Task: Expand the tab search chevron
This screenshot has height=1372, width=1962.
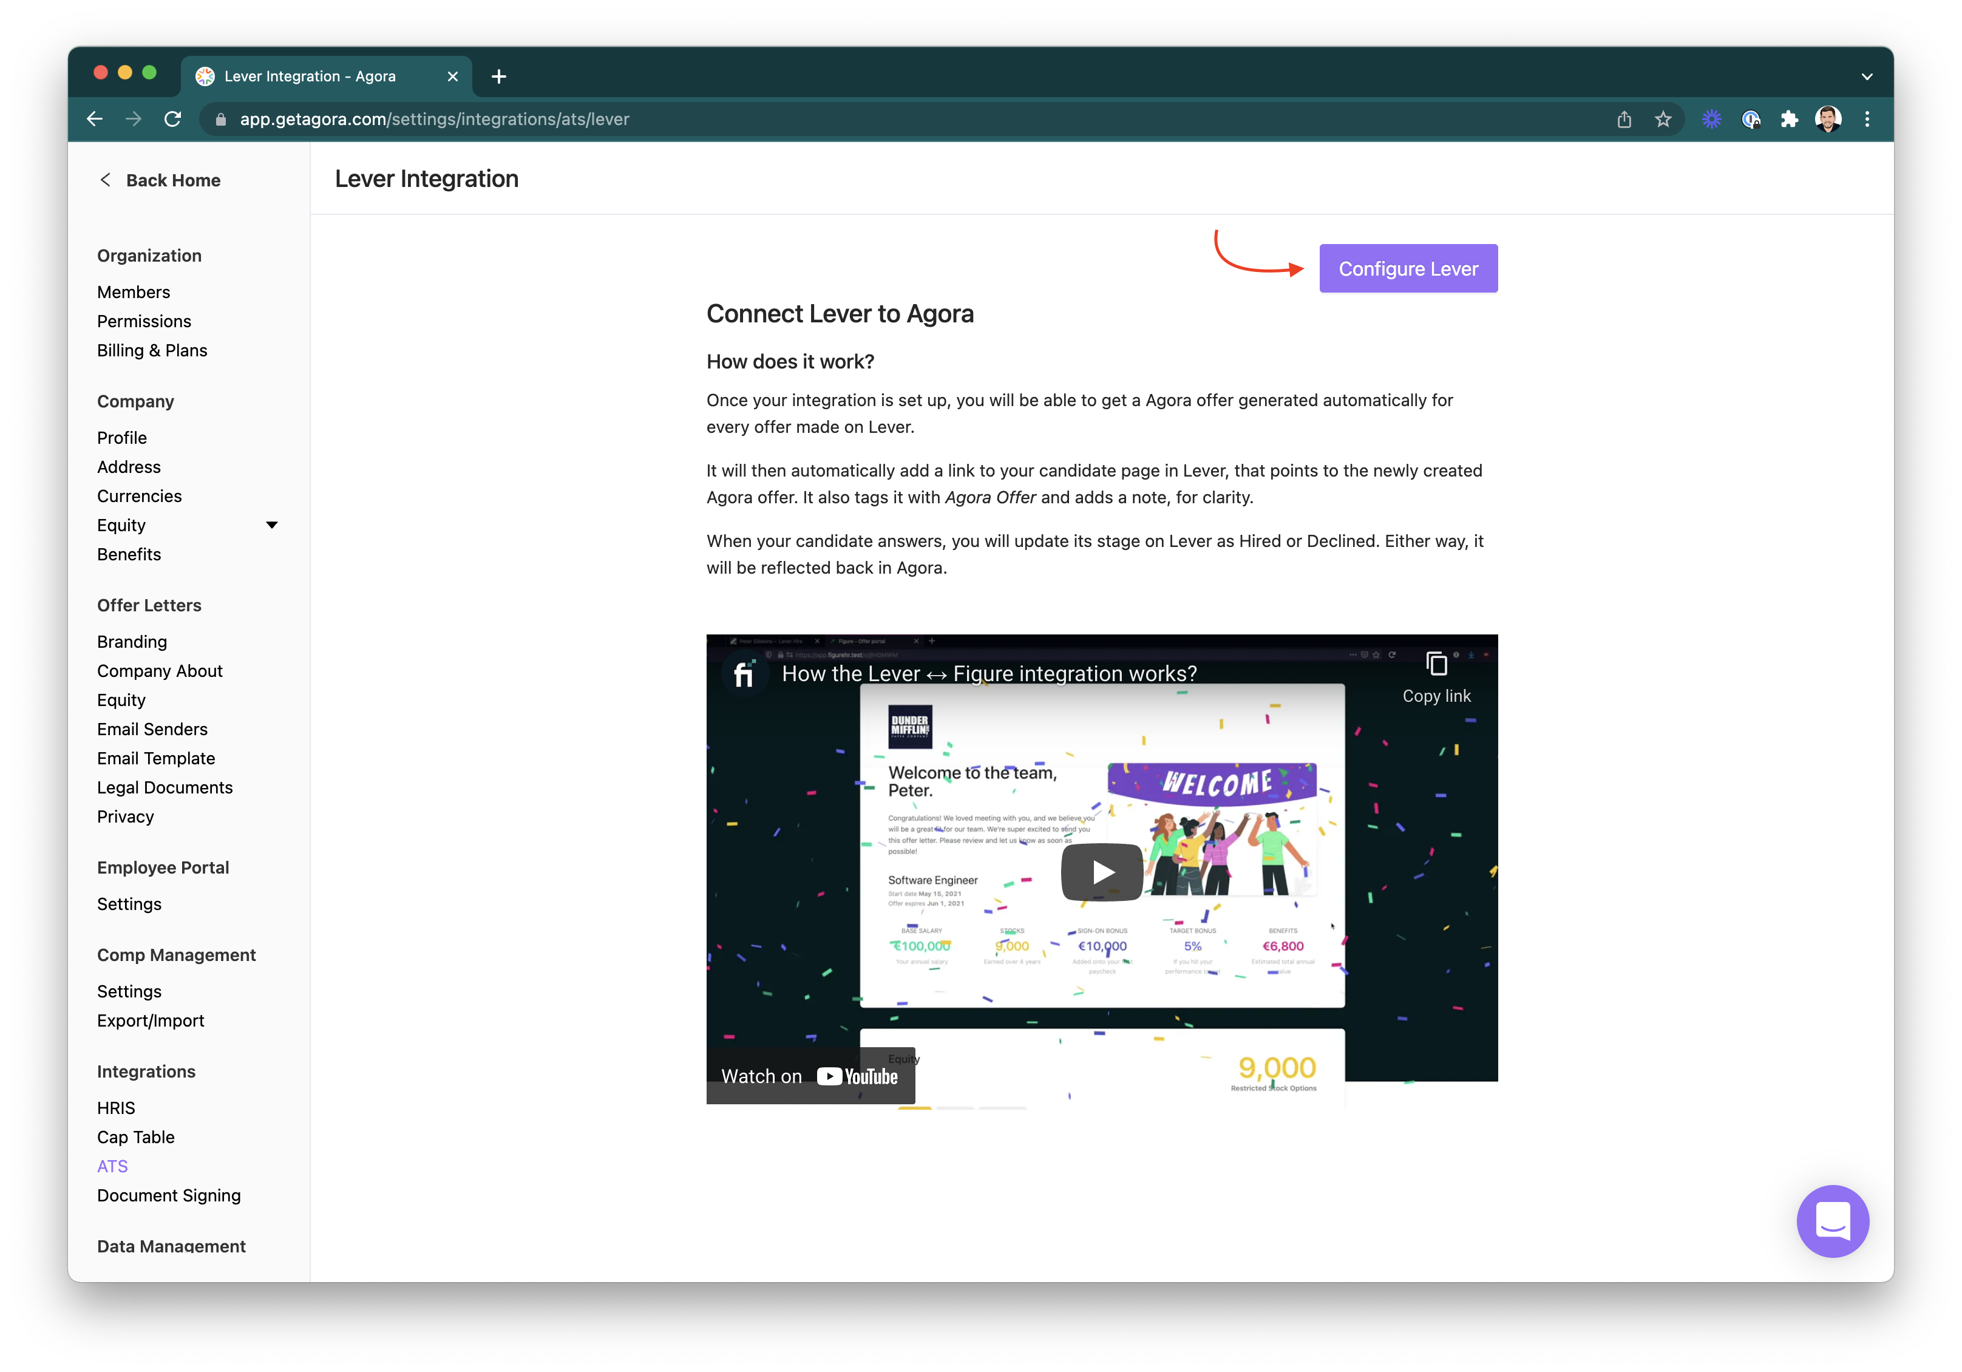Action: pos(1867,77)
